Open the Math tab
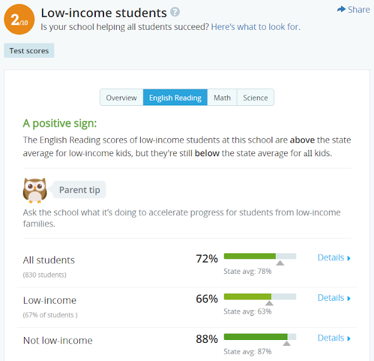This screenshot has width=374, height=361. click(222, 98)
